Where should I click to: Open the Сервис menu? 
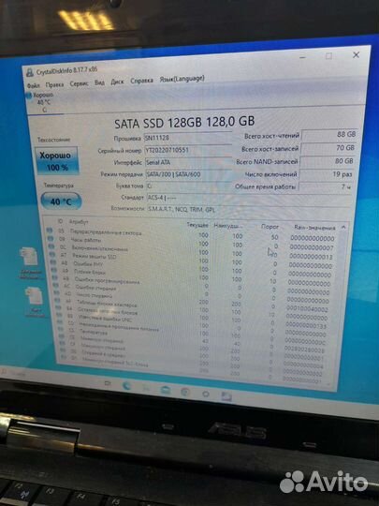(x=79, y=83)
